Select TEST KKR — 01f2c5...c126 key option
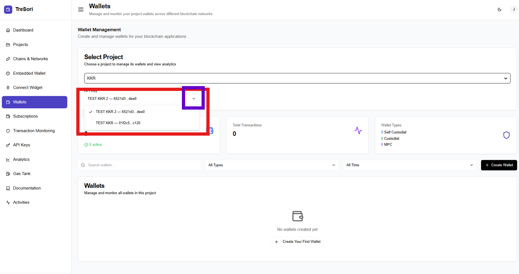 click(118, 123)
